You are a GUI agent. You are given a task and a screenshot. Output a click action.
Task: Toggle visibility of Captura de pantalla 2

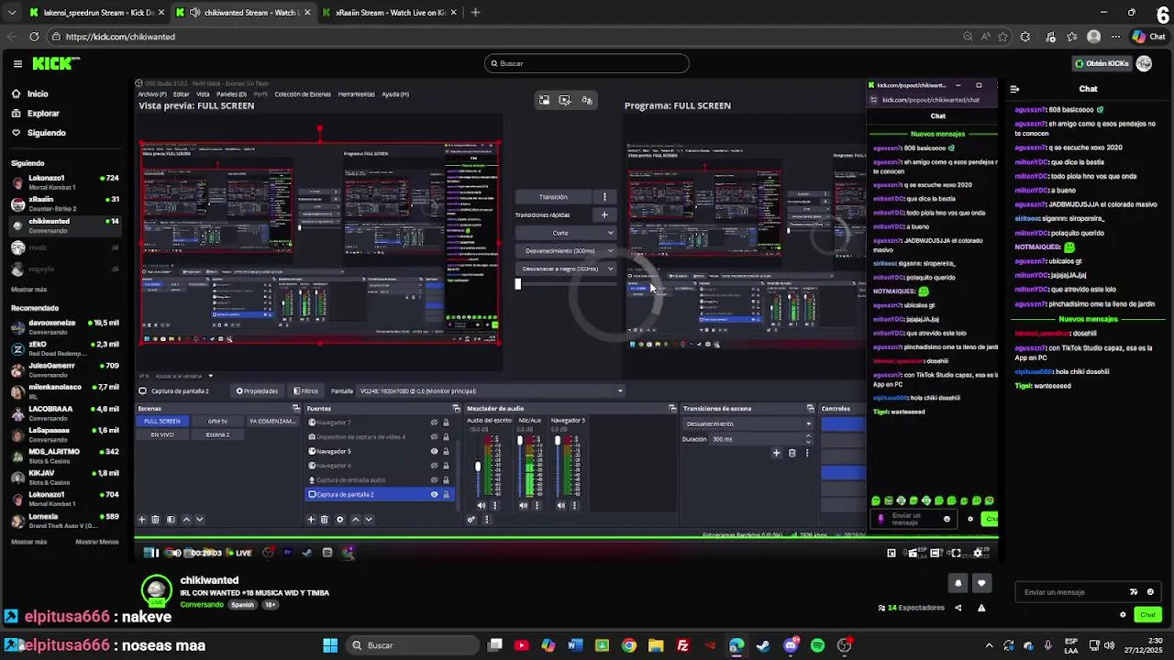[x=435, y=494]
